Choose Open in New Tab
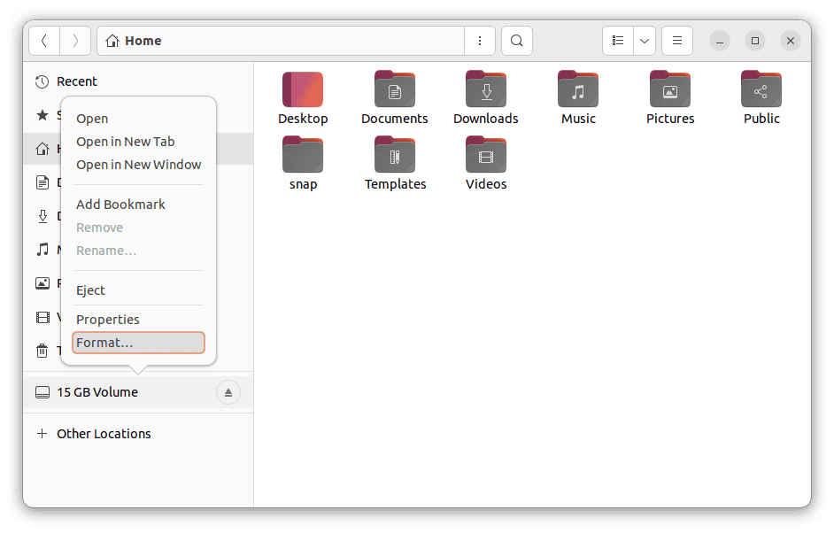 coord(138,142)
